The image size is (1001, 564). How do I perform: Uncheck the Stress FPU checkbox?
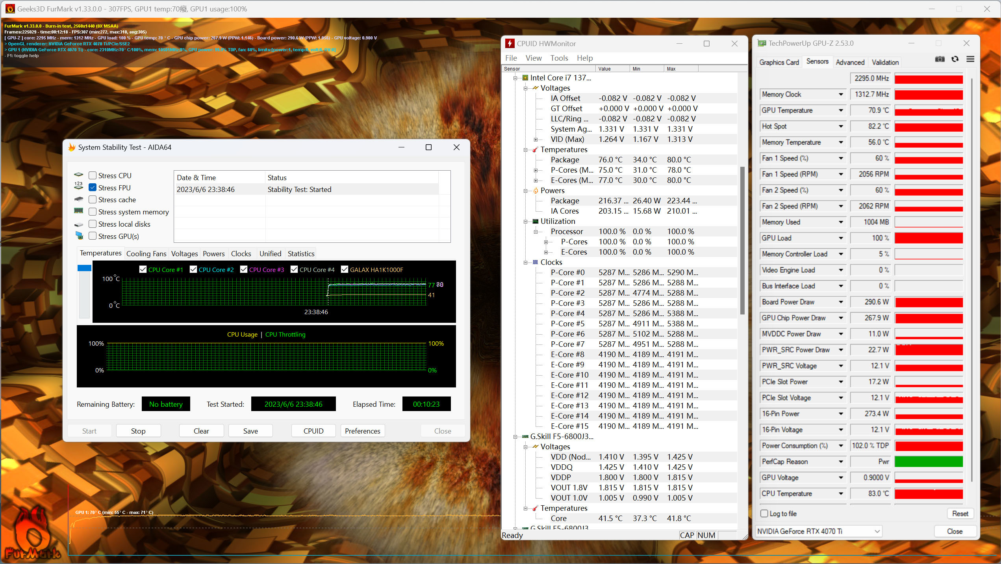(x=93, y=188)
